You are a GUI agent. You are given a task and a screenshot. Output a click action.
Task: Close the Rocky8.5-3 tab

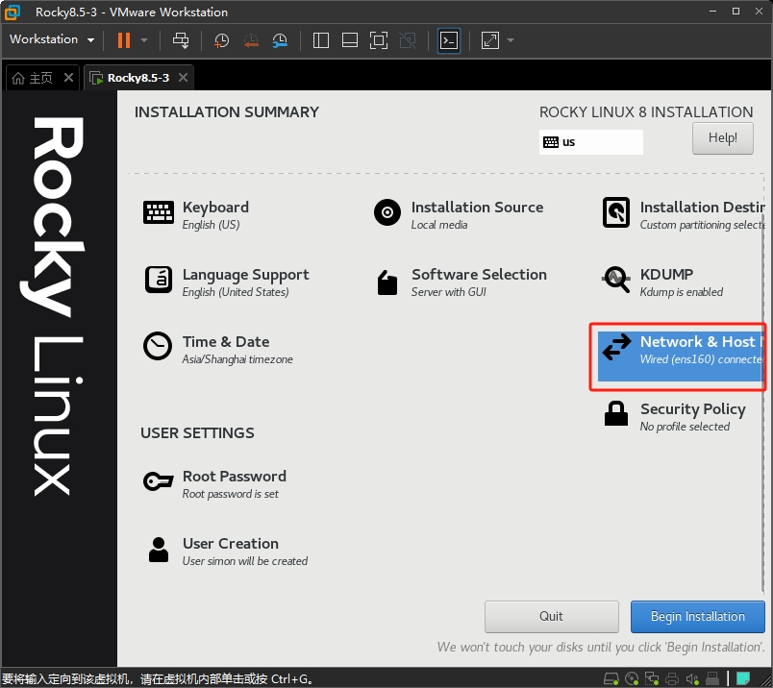pos(183,78)
